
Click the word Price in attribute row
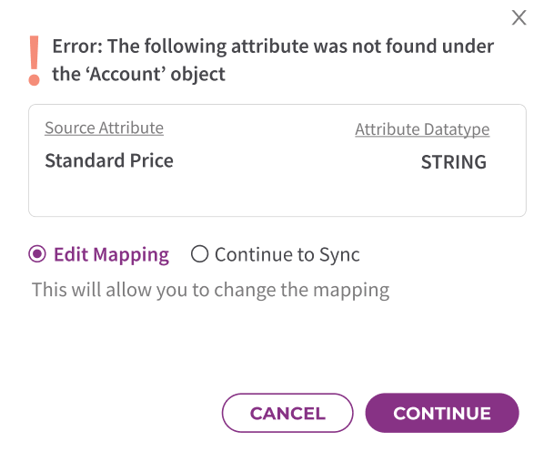pos(152,160)
